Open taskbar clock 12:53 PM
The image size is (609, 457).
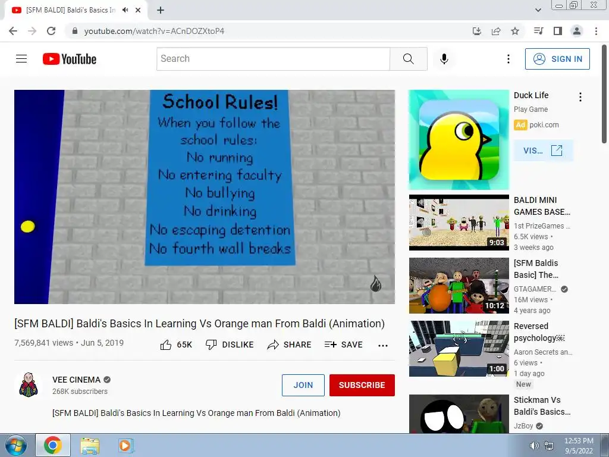click(x=579, y=446)
